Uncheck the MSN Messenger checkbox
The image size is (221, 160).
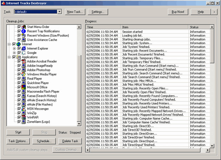(x=19, y=109)
